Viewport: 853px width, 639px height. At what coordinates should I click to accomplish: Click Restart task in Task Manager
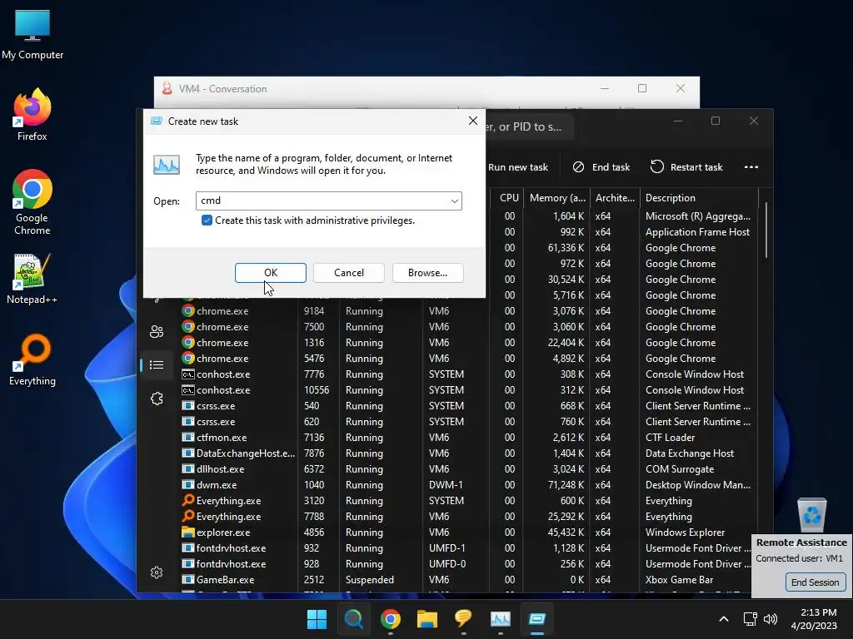click(x=686, y=166)
